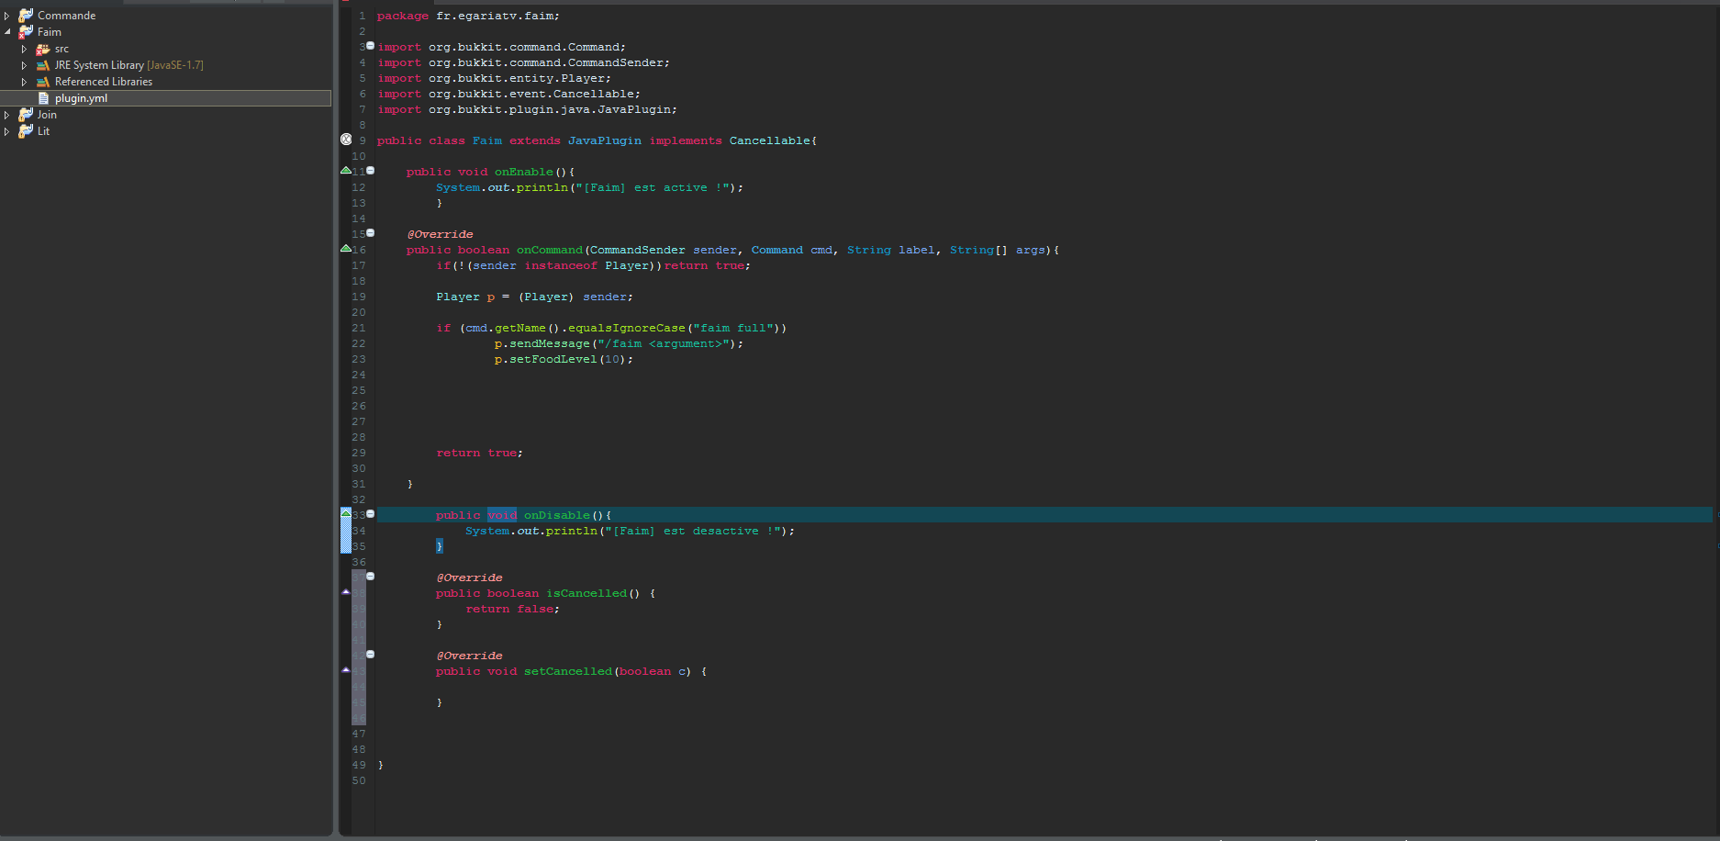Image resolution: width=1720 pixels, height=841 pixels.
Task: Collapse the onCommand fold at line 15
Action: pos(371,232)
